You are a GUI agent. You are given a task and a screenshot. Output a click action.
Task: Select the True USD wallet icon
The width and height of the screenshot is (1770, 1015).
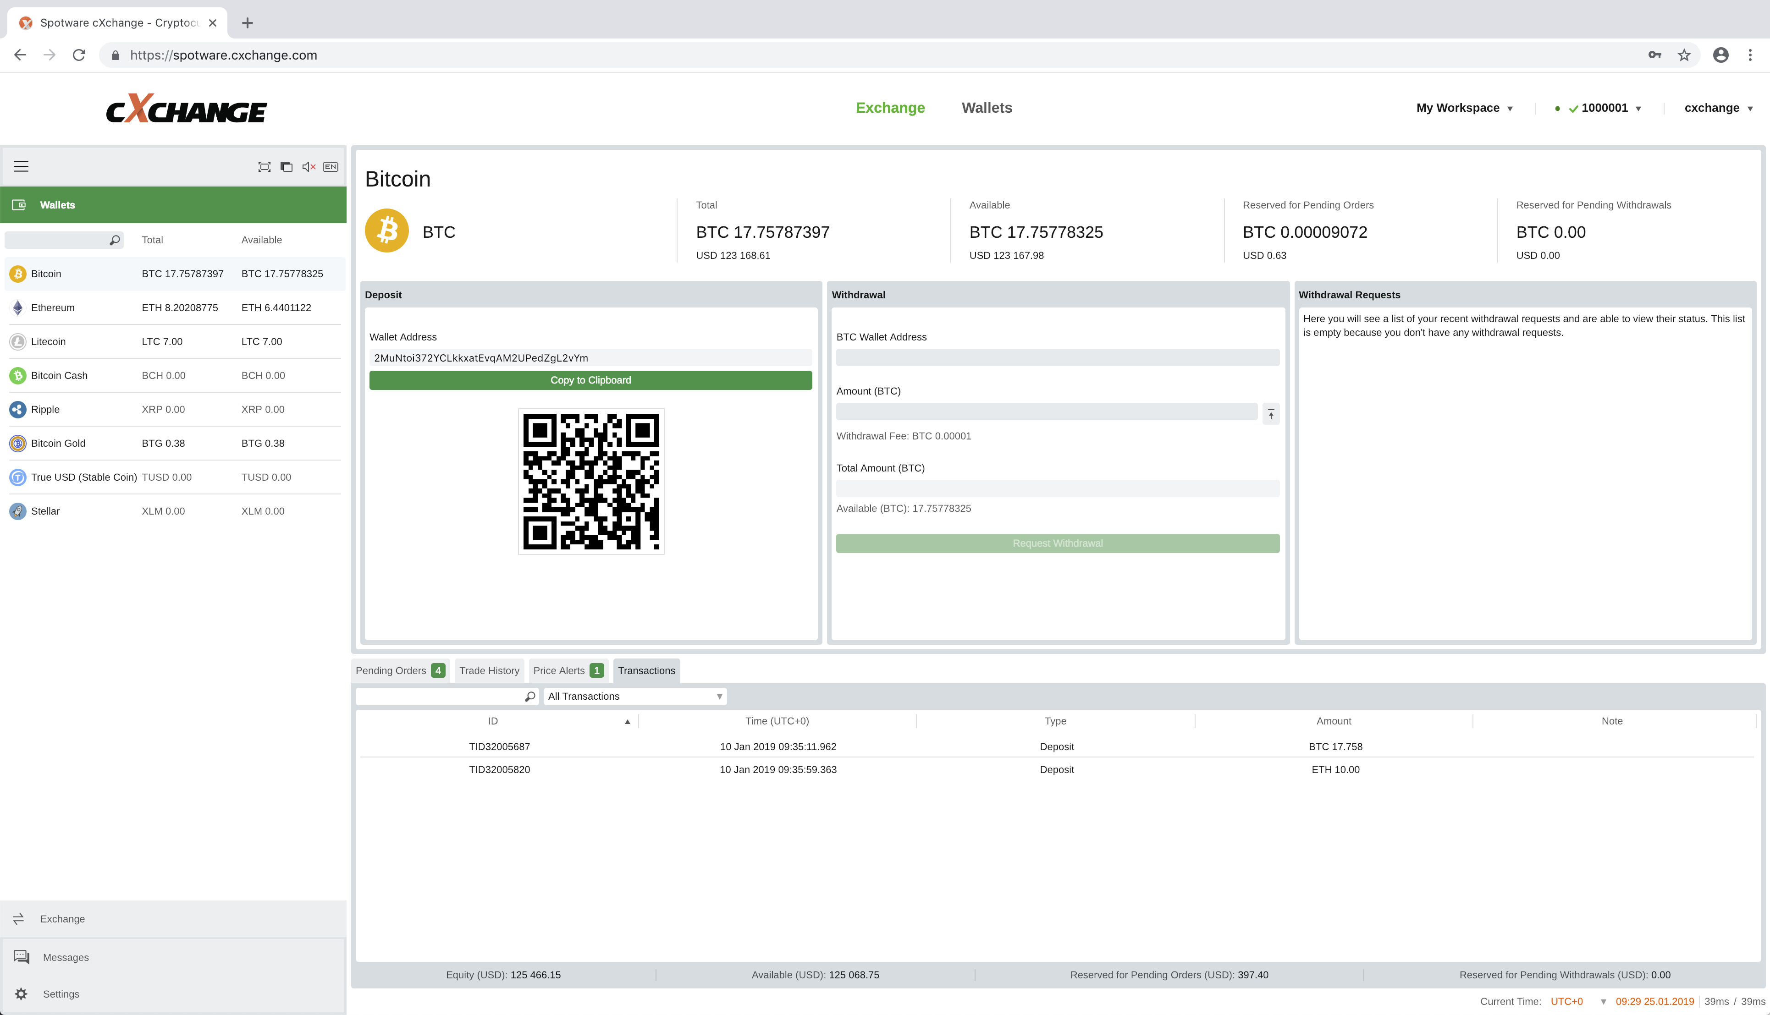coord(18,477)
